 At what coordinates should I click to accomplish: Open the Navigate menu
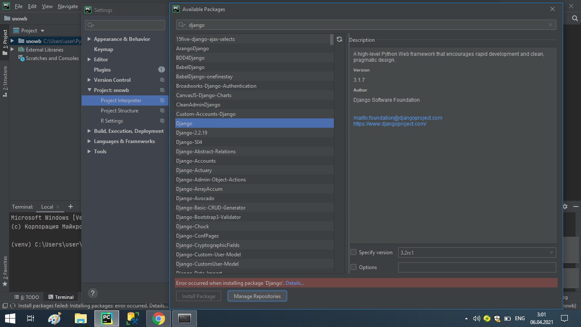(x=68, y=6)
